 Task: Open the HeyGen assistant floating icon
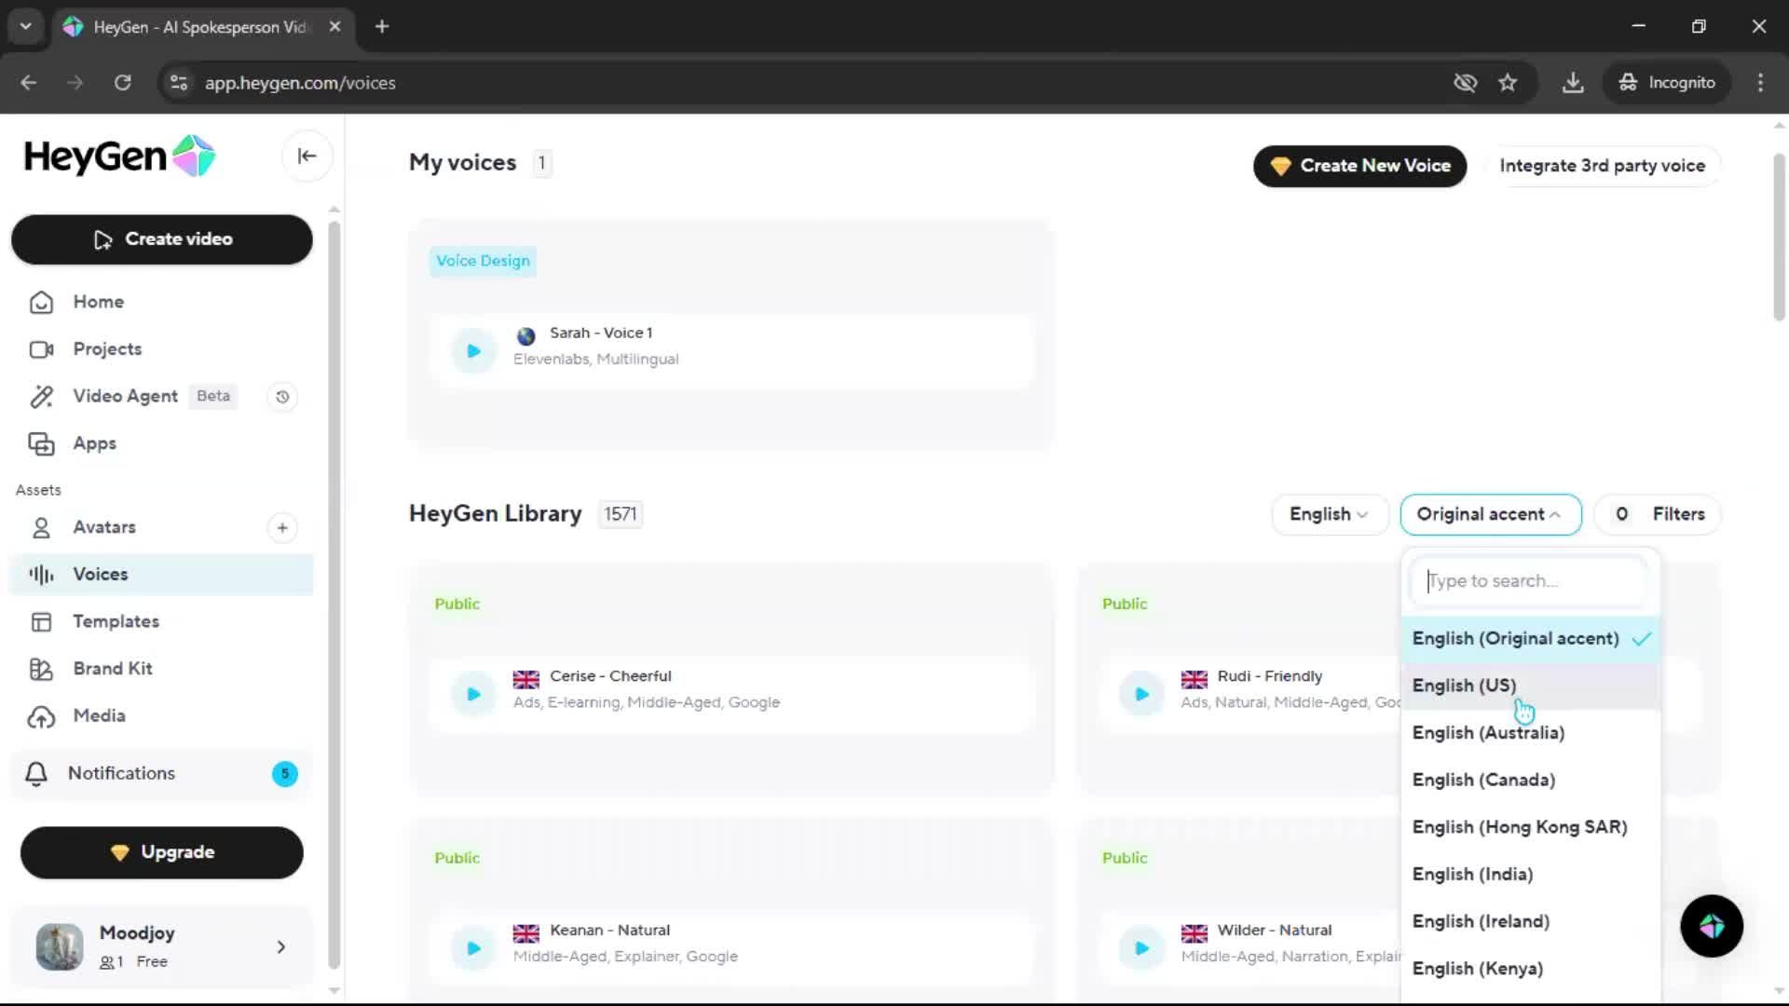tap(1711, 926)
